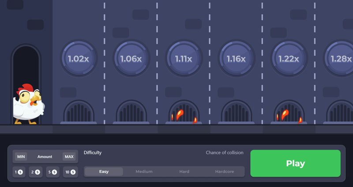Click the 1.06x multiplier coin
The width and height of the screenshot is (353, 187).
[x=131, y=58]
